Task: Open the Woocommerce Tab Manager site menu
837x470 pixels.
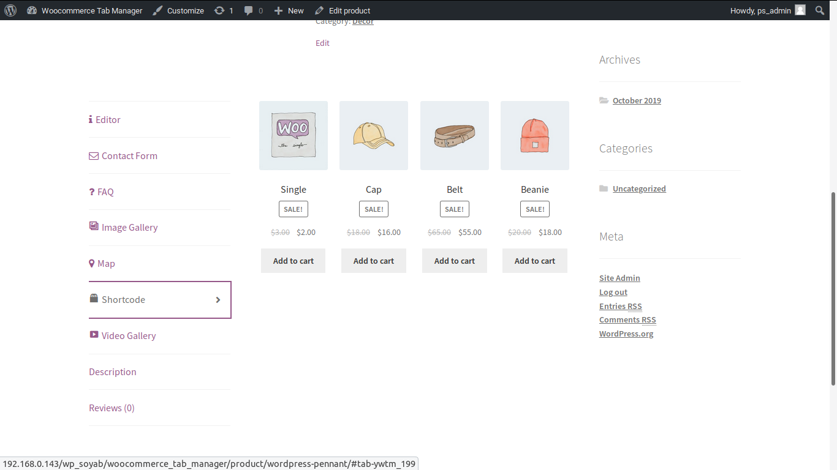Action: coord(85,10)
